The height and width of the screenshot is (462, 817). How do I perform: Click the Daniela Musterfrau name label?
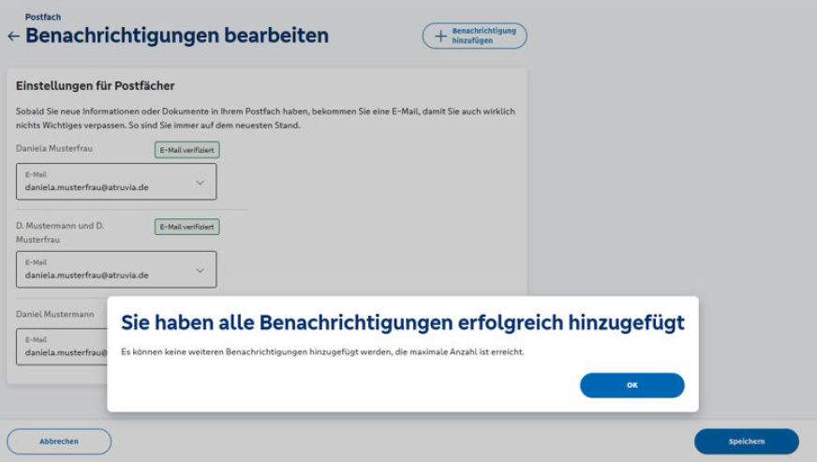pyautogui.click(x=54, y=149)
